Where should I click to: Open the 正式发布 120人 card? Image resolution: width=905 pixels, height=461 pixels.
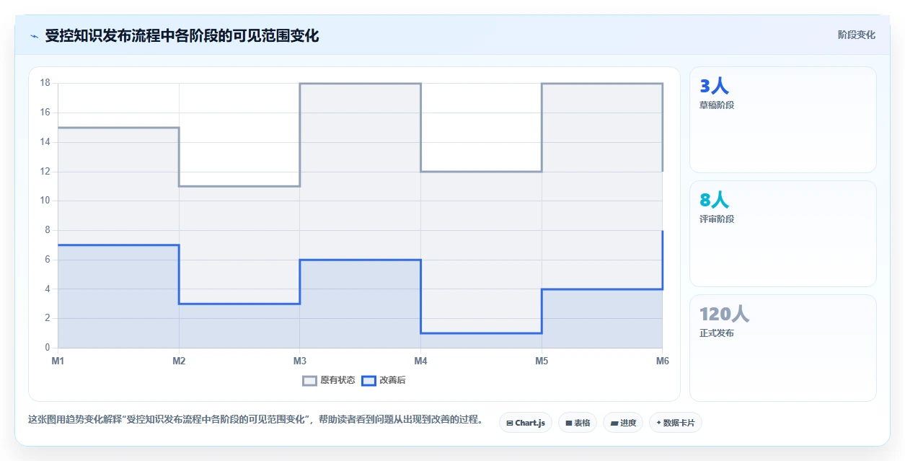[783, 348]
